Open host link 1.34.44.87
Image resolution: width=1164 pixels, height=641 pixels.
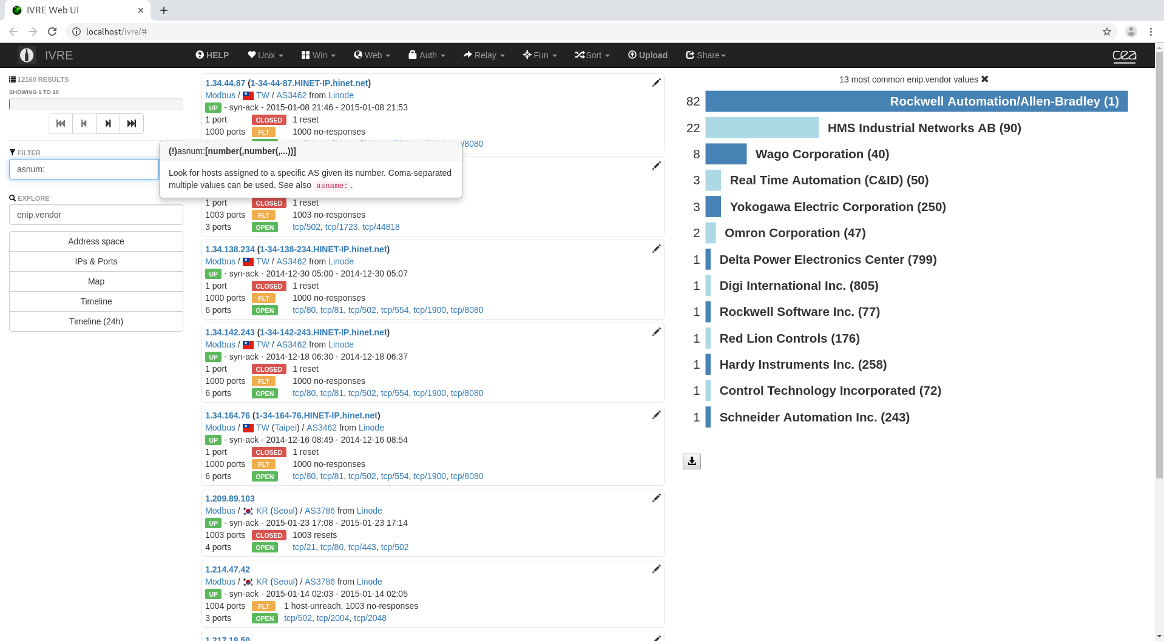[x=225, y=83]
